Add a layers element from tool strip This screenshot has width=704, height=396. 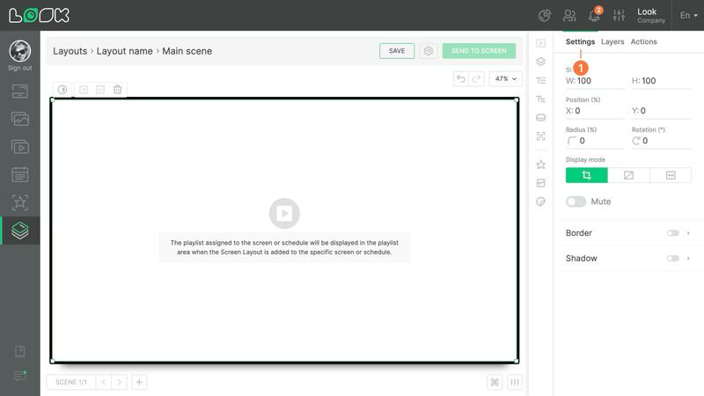[x=540, y=62]
